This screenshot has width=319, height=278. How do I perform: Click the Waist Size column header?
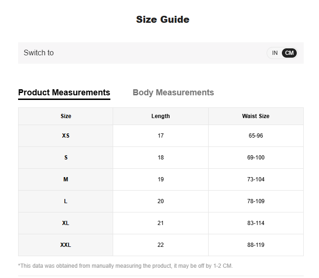[255, 116]
